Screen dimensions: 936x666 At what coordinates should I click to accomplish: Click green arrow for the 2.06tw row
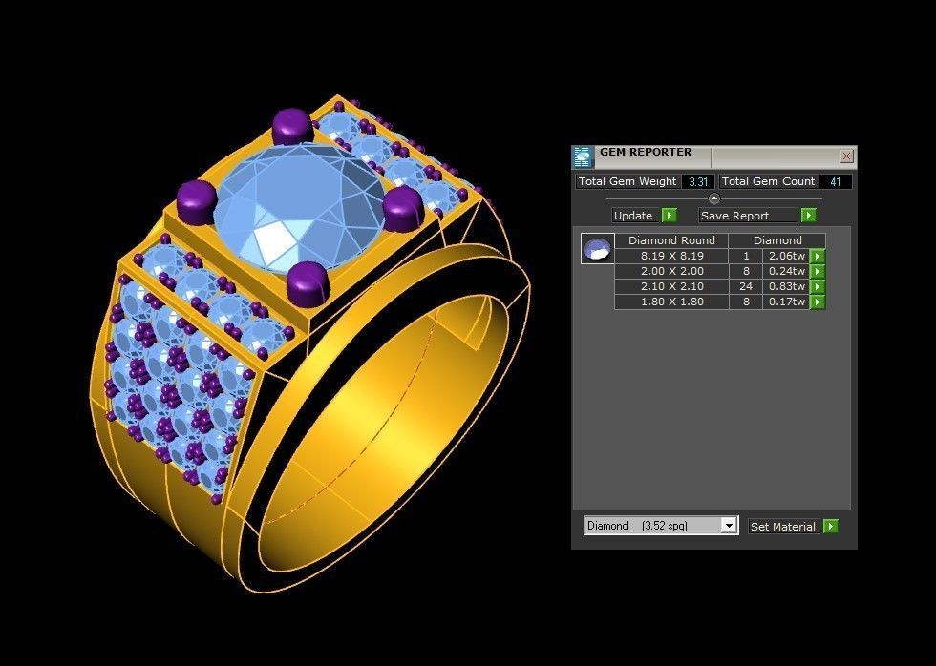(818, 256)
